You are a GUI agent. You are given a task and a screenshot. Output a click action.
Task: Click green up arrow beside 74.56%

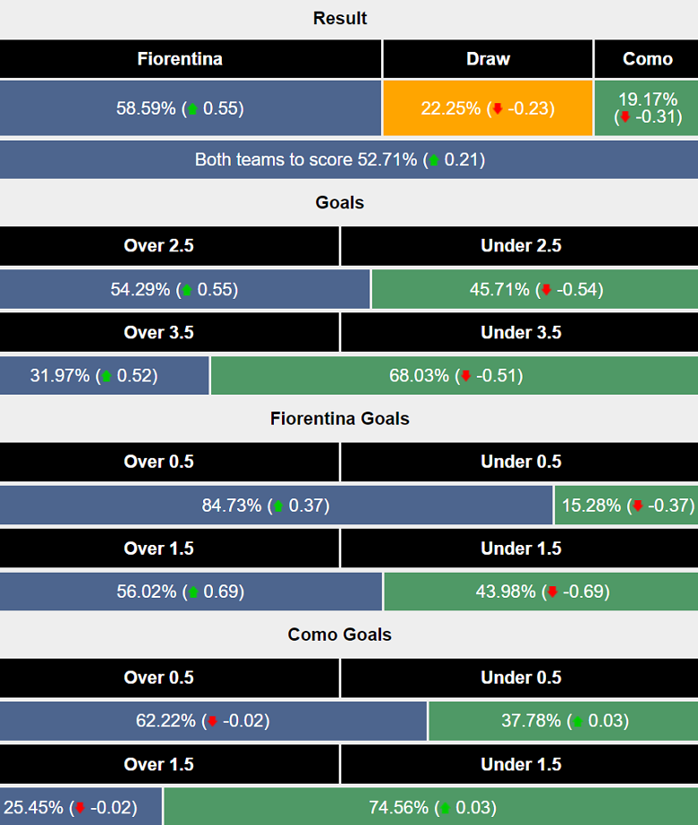446,808
